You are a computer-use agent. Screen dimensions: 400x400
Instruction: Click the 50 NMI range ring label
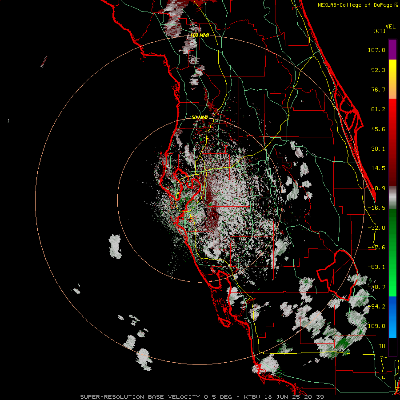click(x=200, y=117)
